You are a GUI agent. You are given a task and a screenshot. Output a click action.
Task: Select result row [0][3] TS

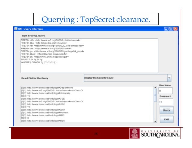26,96
